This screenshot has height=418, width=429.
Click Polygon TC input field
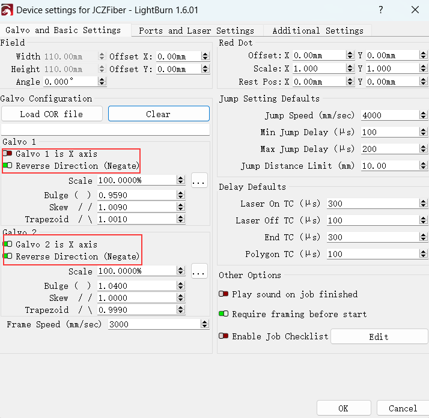click(373, 254)
